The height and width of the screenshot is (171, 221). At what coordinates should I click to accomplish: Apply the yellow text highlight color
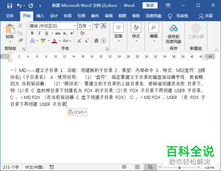tap(43, 41)
